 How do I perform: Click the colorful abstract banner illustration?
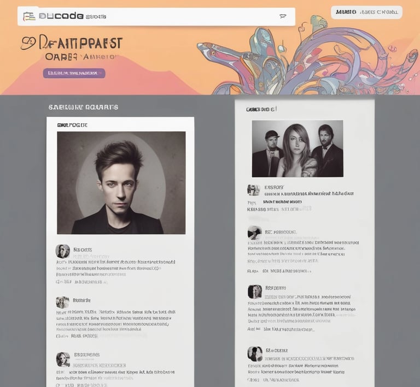click(308, 56)
